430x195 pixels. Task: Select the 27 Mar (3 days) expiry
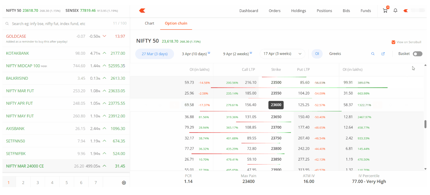click(155, 54)
